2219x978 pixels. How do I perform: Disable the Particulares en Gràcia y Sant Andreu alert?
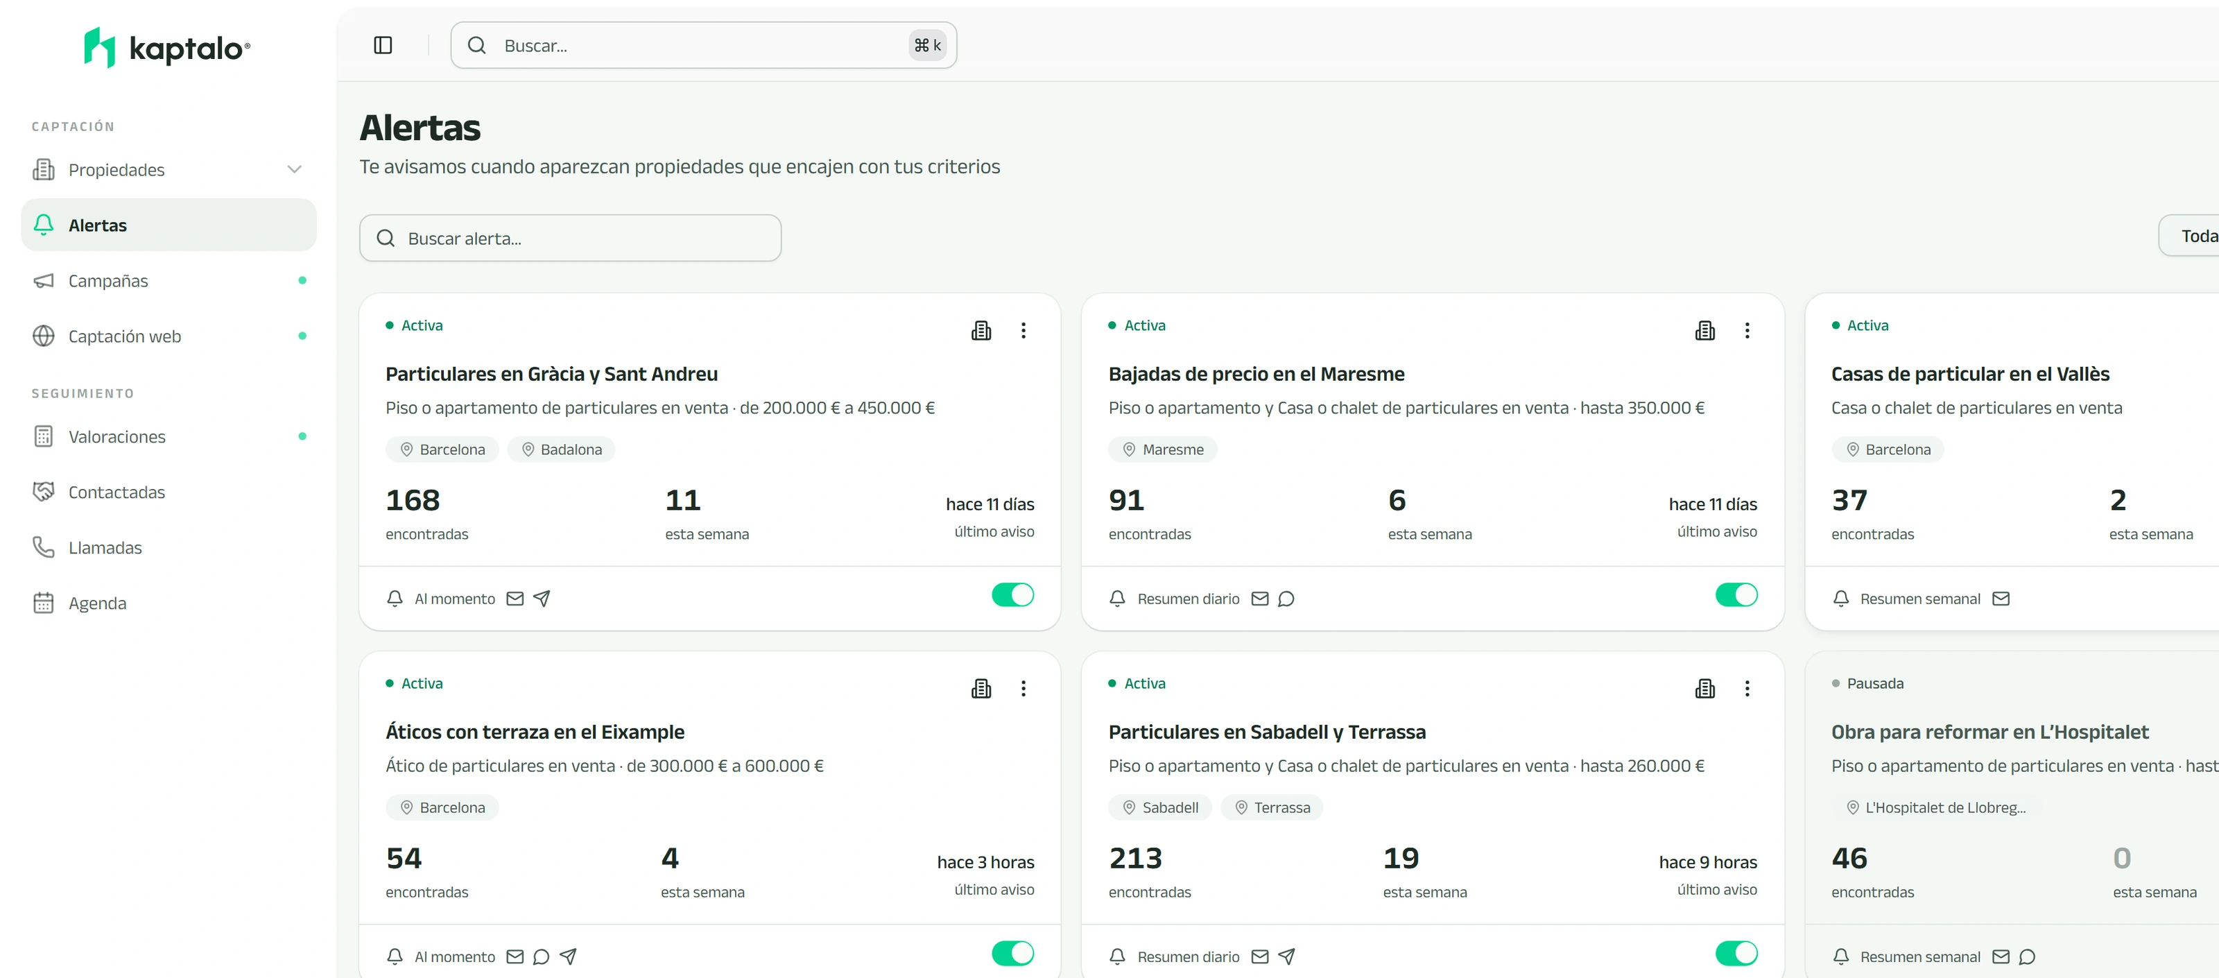(1012, 595)
